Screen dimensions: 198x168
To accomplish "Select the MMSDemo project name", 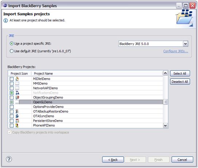I will tap(40, 84).
